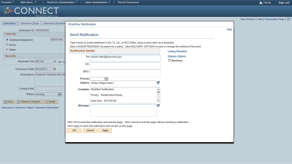Click spell check icon beside Message box
292x164 pixels.
[158, 105]
